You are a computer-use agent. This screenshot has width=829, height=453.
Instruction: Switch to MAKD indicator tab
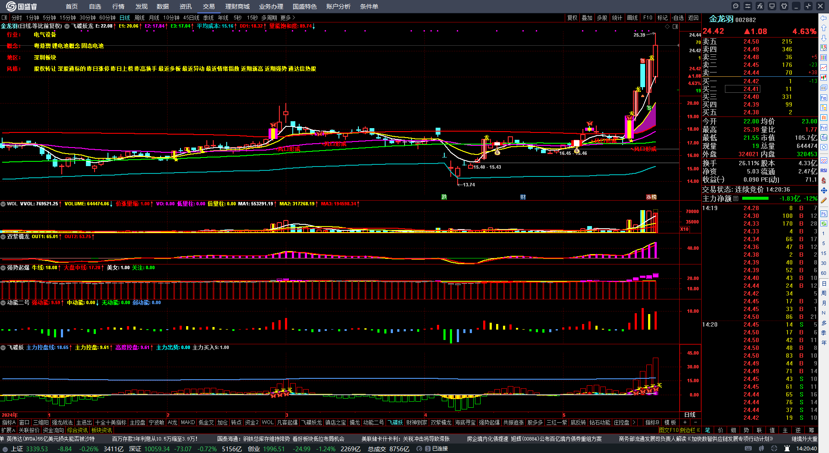pyautogui.click(x=188, y=422)
